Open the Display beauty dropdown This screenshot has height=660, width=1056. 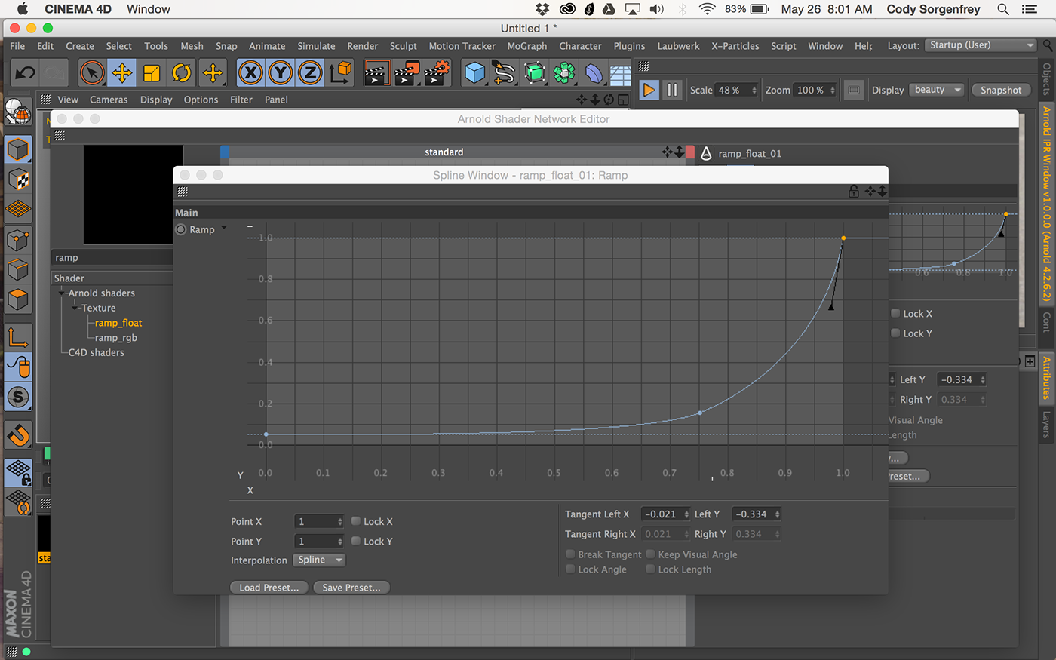tap(937, 90)
